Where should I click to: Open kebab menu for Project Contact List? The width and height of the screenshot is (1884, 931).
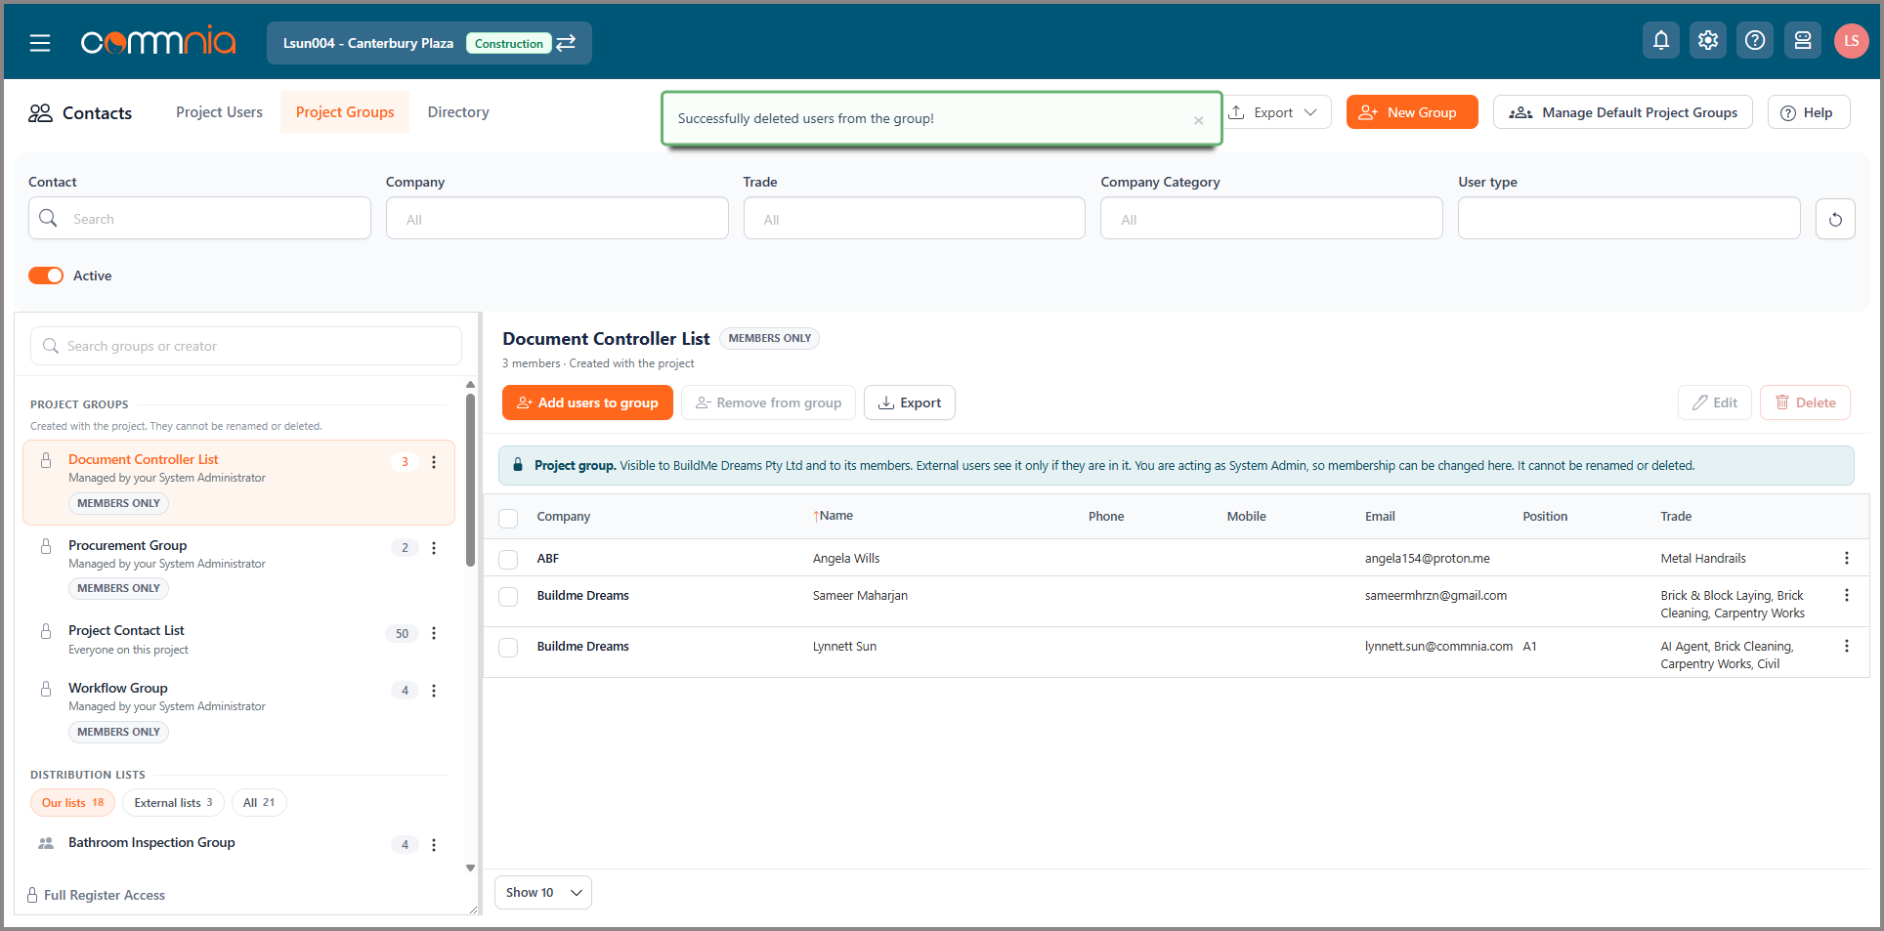tap(434, 633)
